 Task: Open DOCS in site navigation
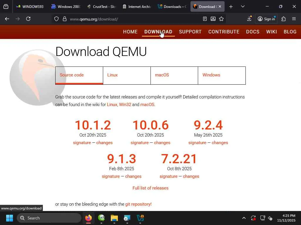pos(252,32)
